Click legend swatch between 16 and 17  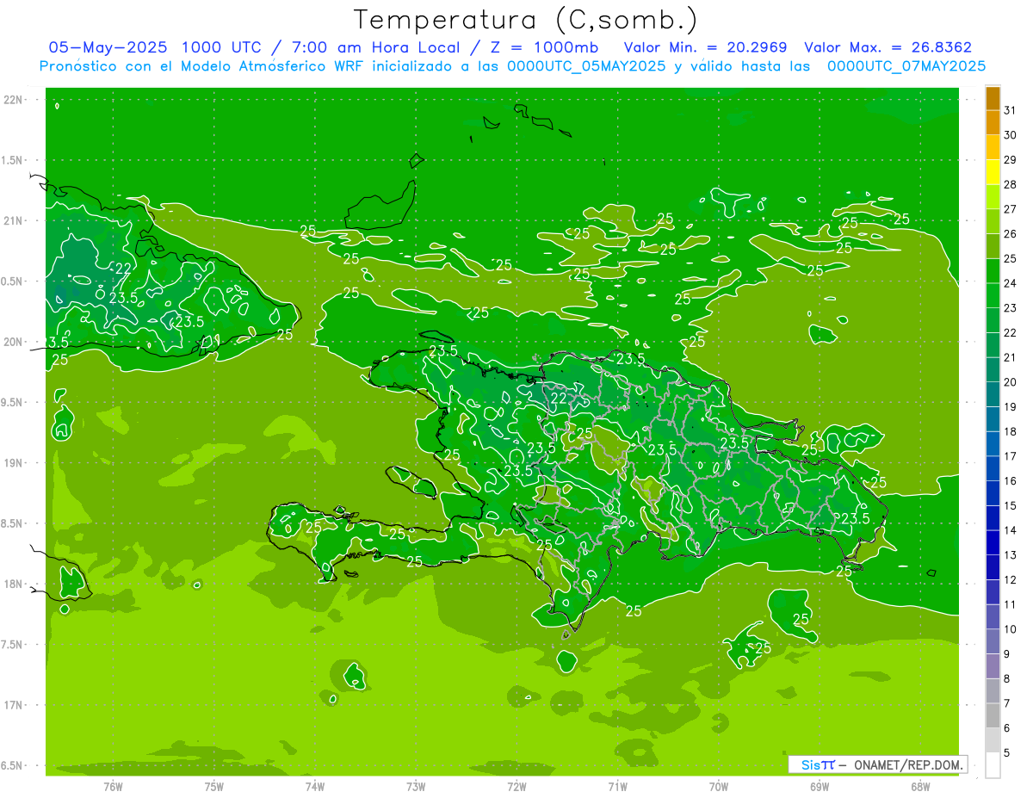(x=993, y=469)
